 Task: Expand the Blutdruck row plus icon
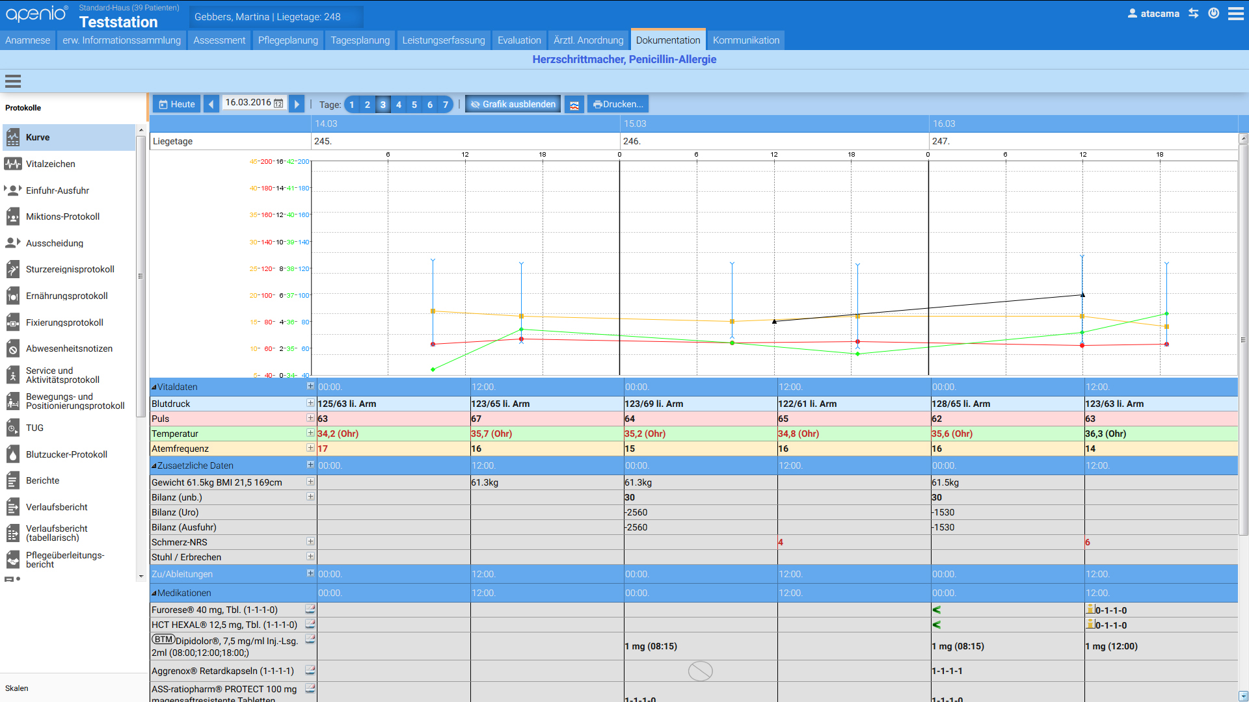point(310,403)
